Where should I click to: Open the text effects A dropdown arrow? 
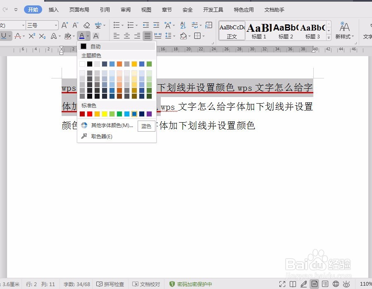pos(60,36)
